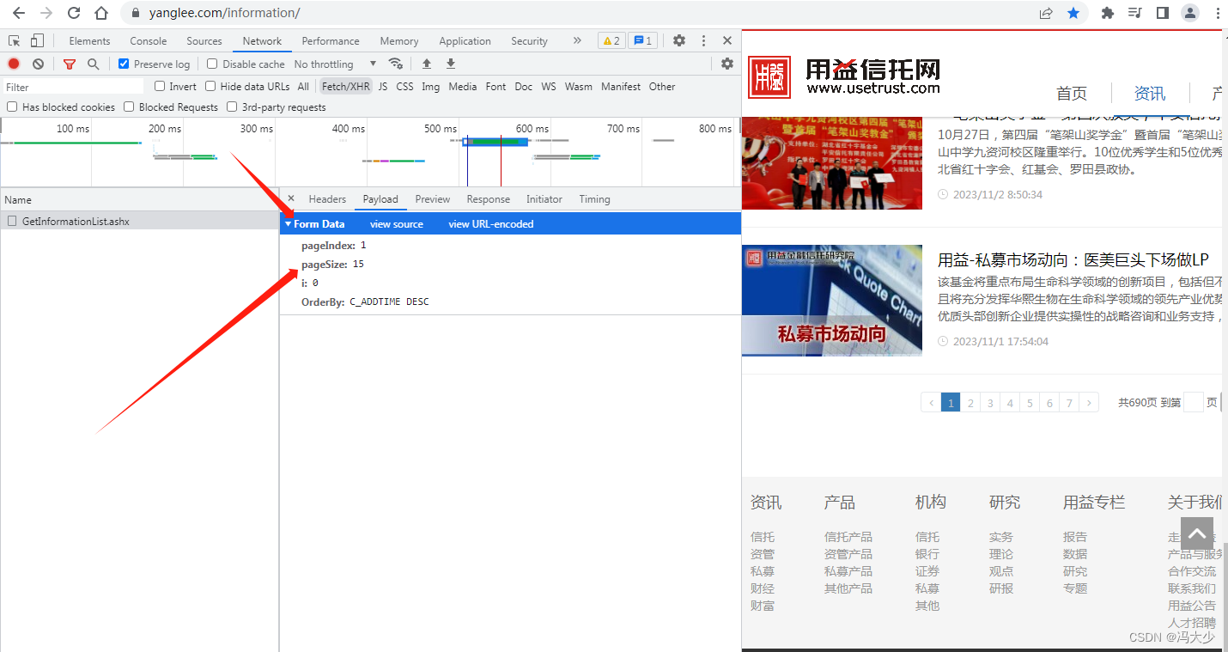Open the Chrome three-dot menu
This screenshot has height=652, width=1228.
[x=1216, y=13]
